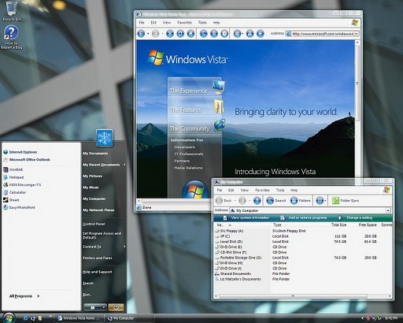Expand the Internet Explorer address bar dropdown

(x=357, y=34)
